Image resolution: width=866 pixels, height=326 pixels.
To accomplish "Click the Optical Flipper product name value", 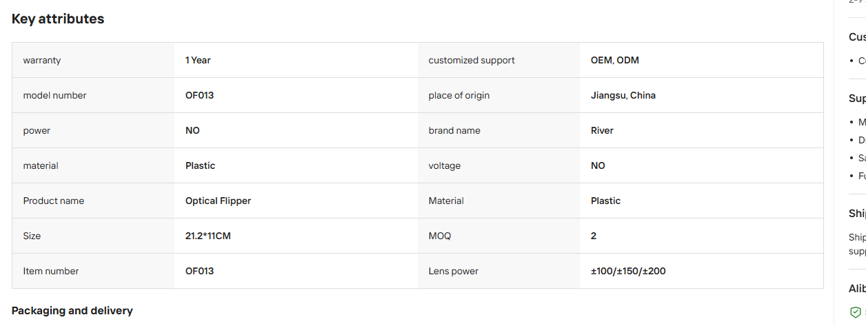I will click(x=218, y=201).
